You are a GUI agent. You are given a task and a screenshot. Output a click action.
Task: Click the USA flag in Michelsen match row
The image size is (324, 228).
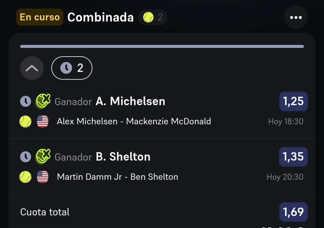(x=43, y=121)
